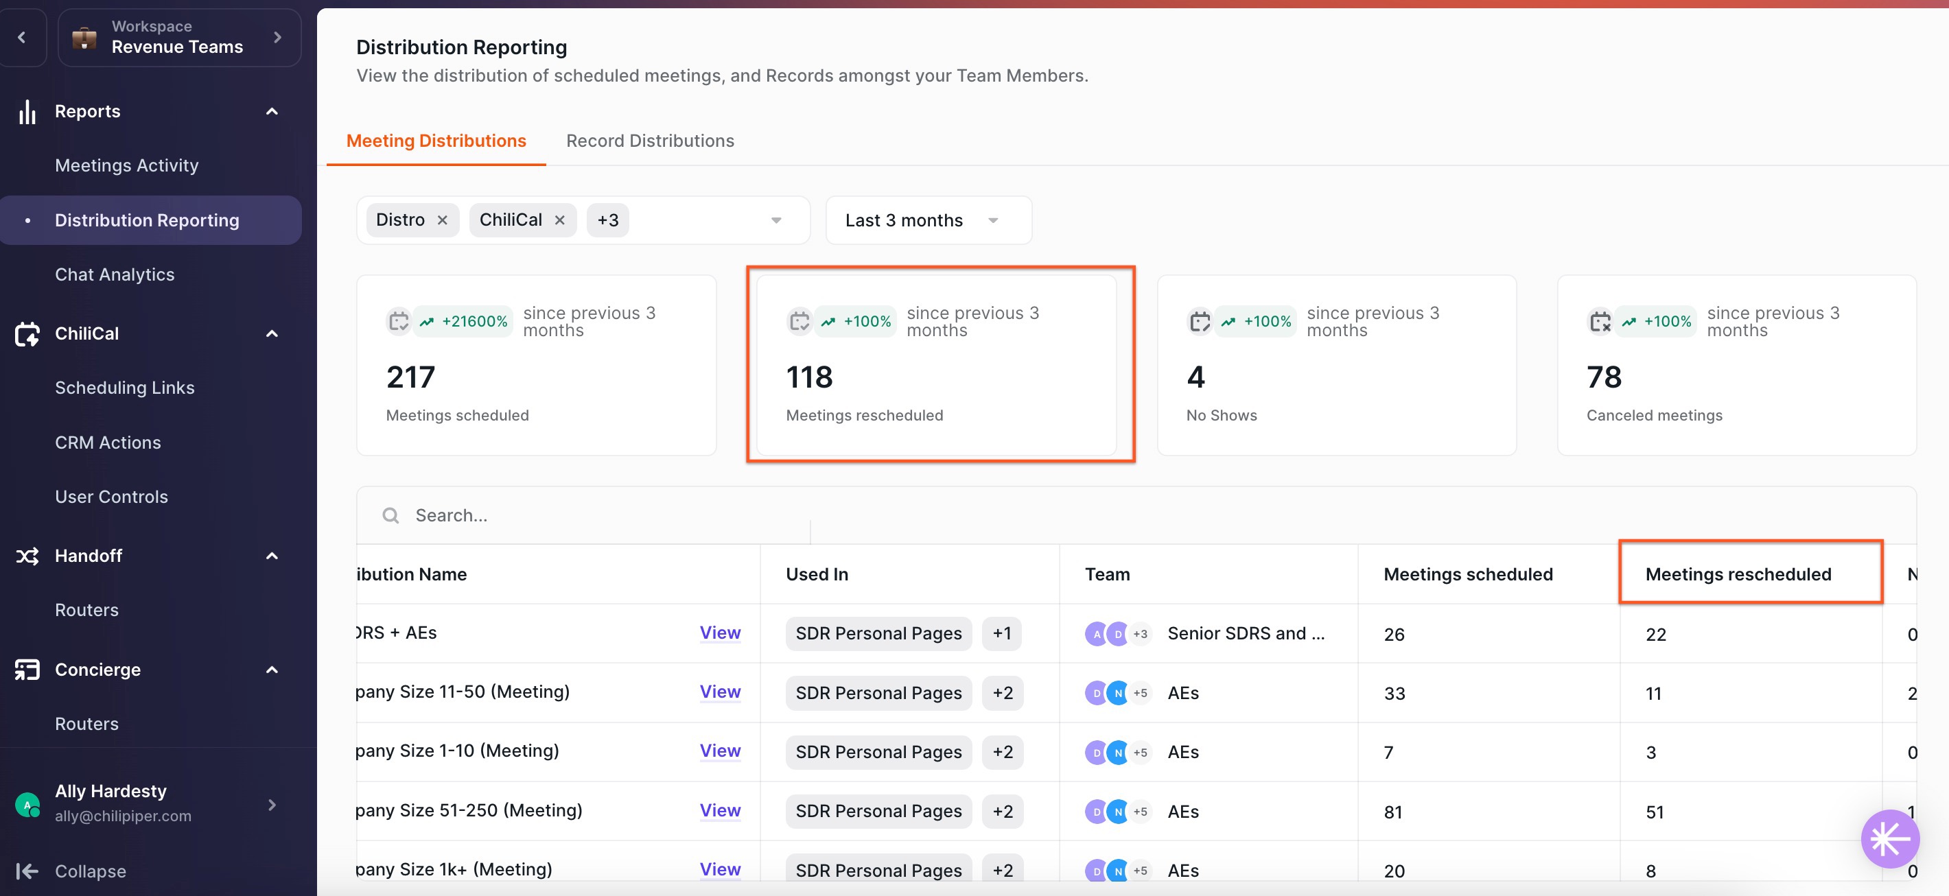Click Ally Hardesty's avatar

[27, 805]
